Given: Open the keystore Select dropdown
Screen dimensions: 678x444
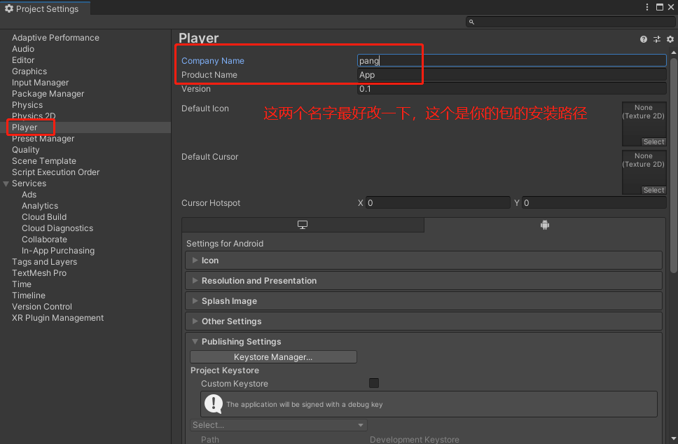Looking at the screenshot, I should (x=279, y=424).
